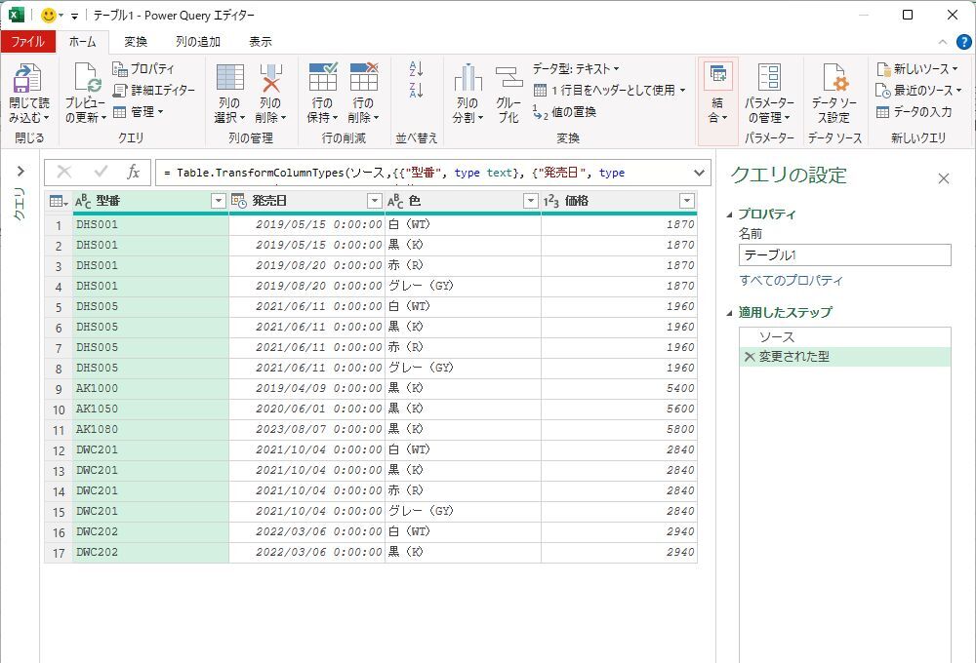Click the プレビューの更新 icon

pyautogui.click(x=85, y=80)
